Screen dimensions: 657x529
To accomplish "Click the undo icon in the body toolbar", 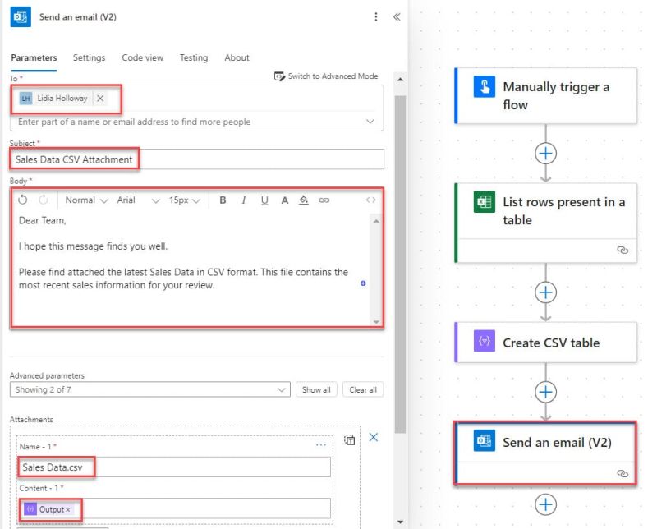I will (x=21, y=200).
